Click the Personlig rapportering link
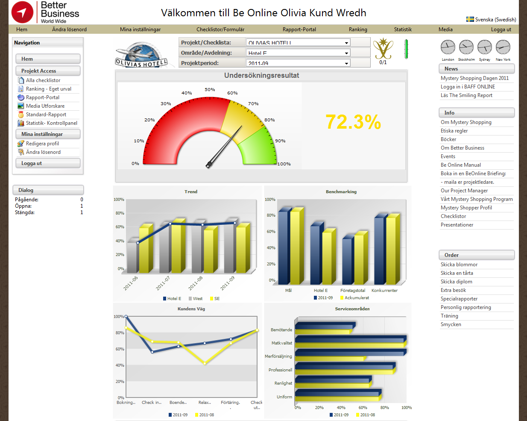 (466, 307)
